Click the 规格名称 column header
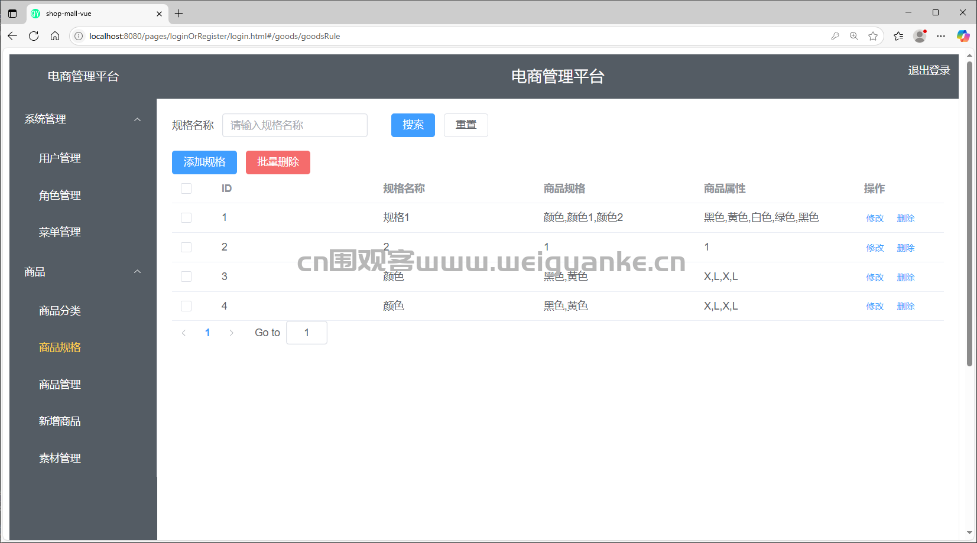 [x=404, y=188]
